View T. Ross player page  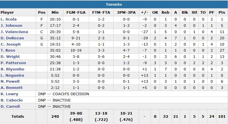8,51
